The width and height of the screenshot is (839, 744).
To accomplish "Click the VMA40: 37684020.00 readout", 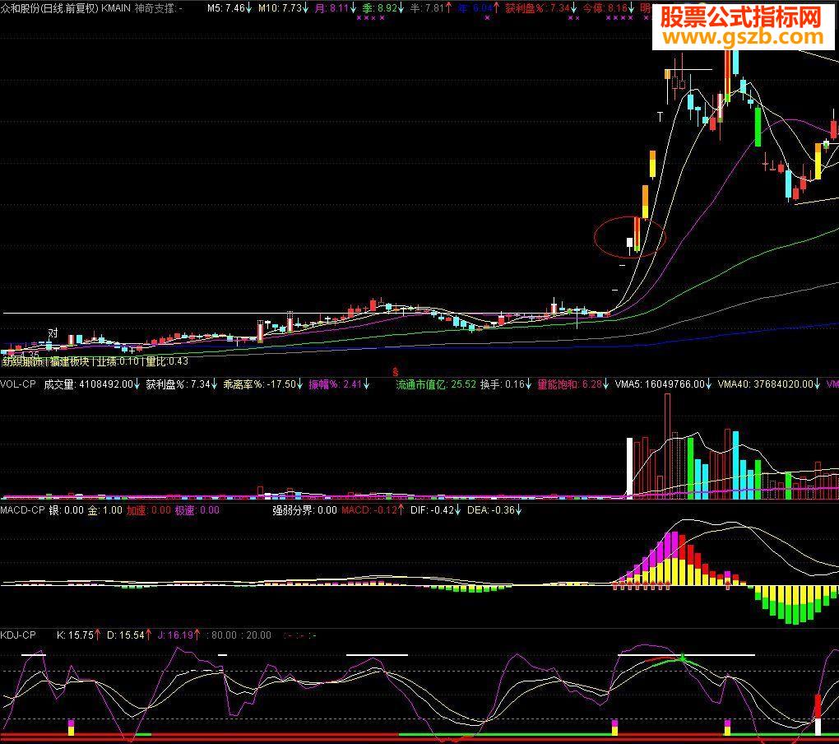I will pyautogui.click(x=769, y=384).
